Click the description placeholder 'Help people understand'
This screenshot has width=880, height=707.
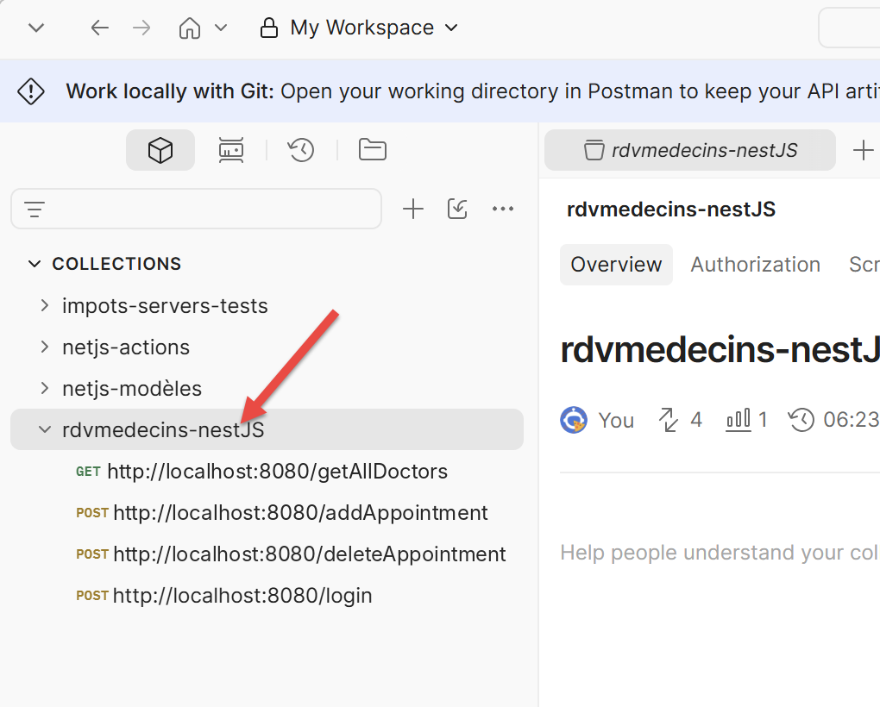[720, 553]
